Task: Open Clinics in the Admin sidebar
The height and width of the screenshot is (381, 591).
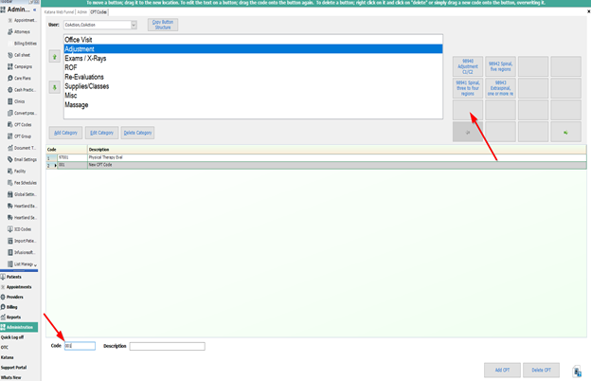Action: point(16,101)
